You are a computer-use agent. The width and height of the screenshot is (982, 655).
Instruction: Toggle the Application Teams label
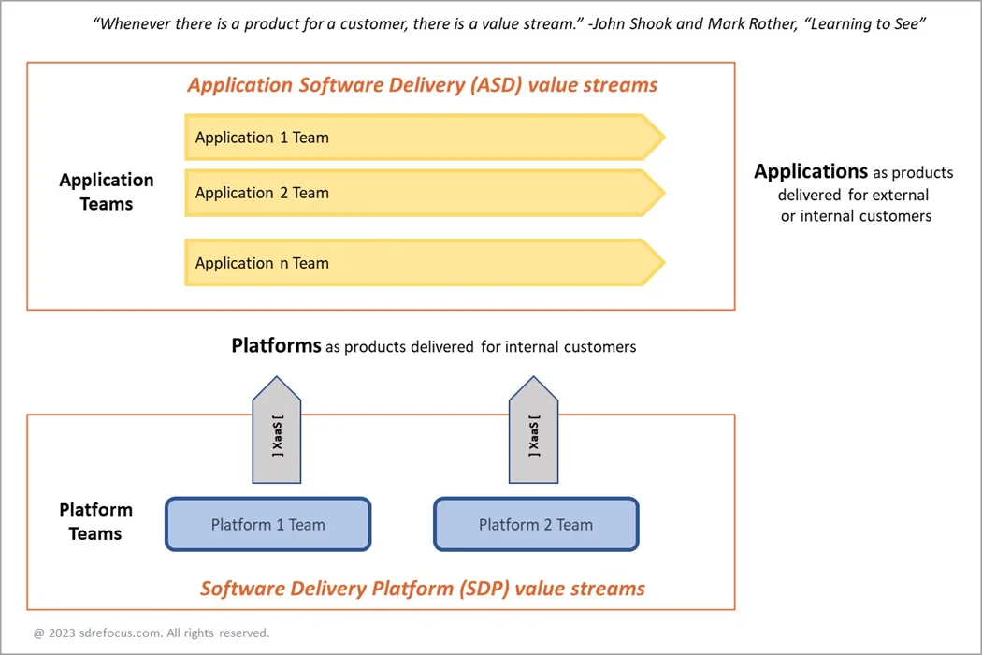(x=106, y=192)
